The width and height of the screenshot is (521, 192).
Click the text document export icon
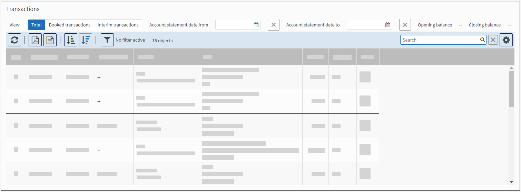coord(50,40)
